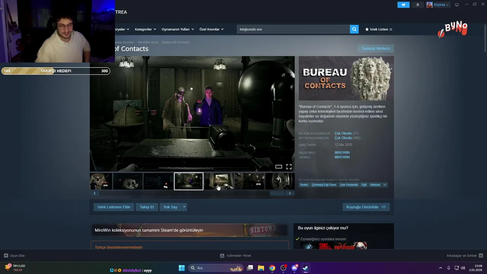Click release date 12 Nis 2025

(343, 145)
